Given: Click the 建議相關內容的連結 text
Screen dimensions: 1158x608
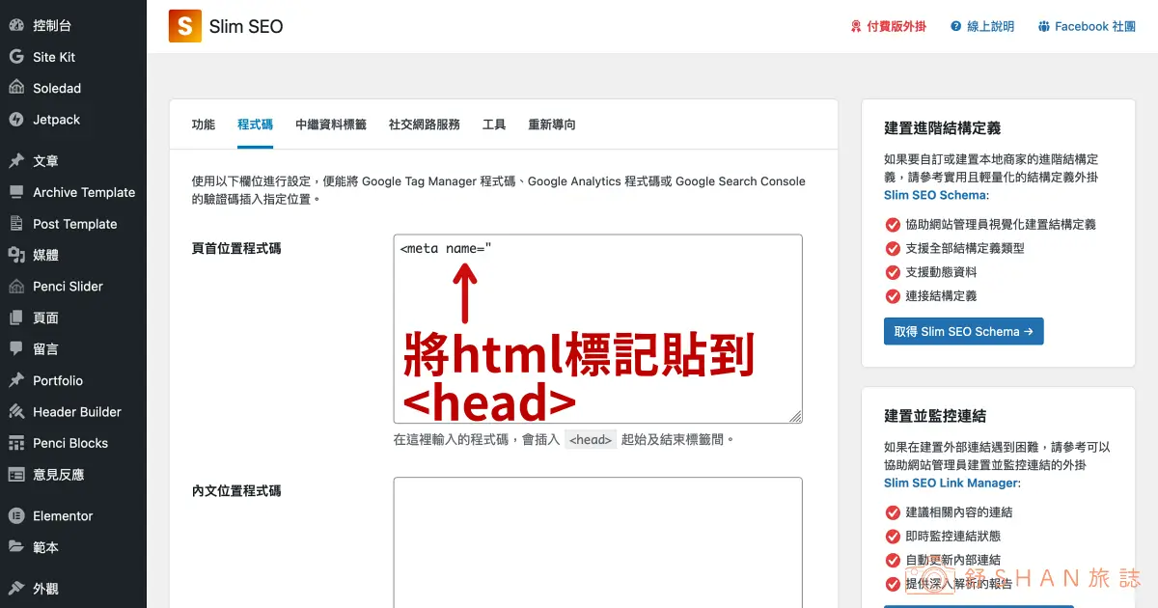Looking at the screenshot, I should (959, 511).
